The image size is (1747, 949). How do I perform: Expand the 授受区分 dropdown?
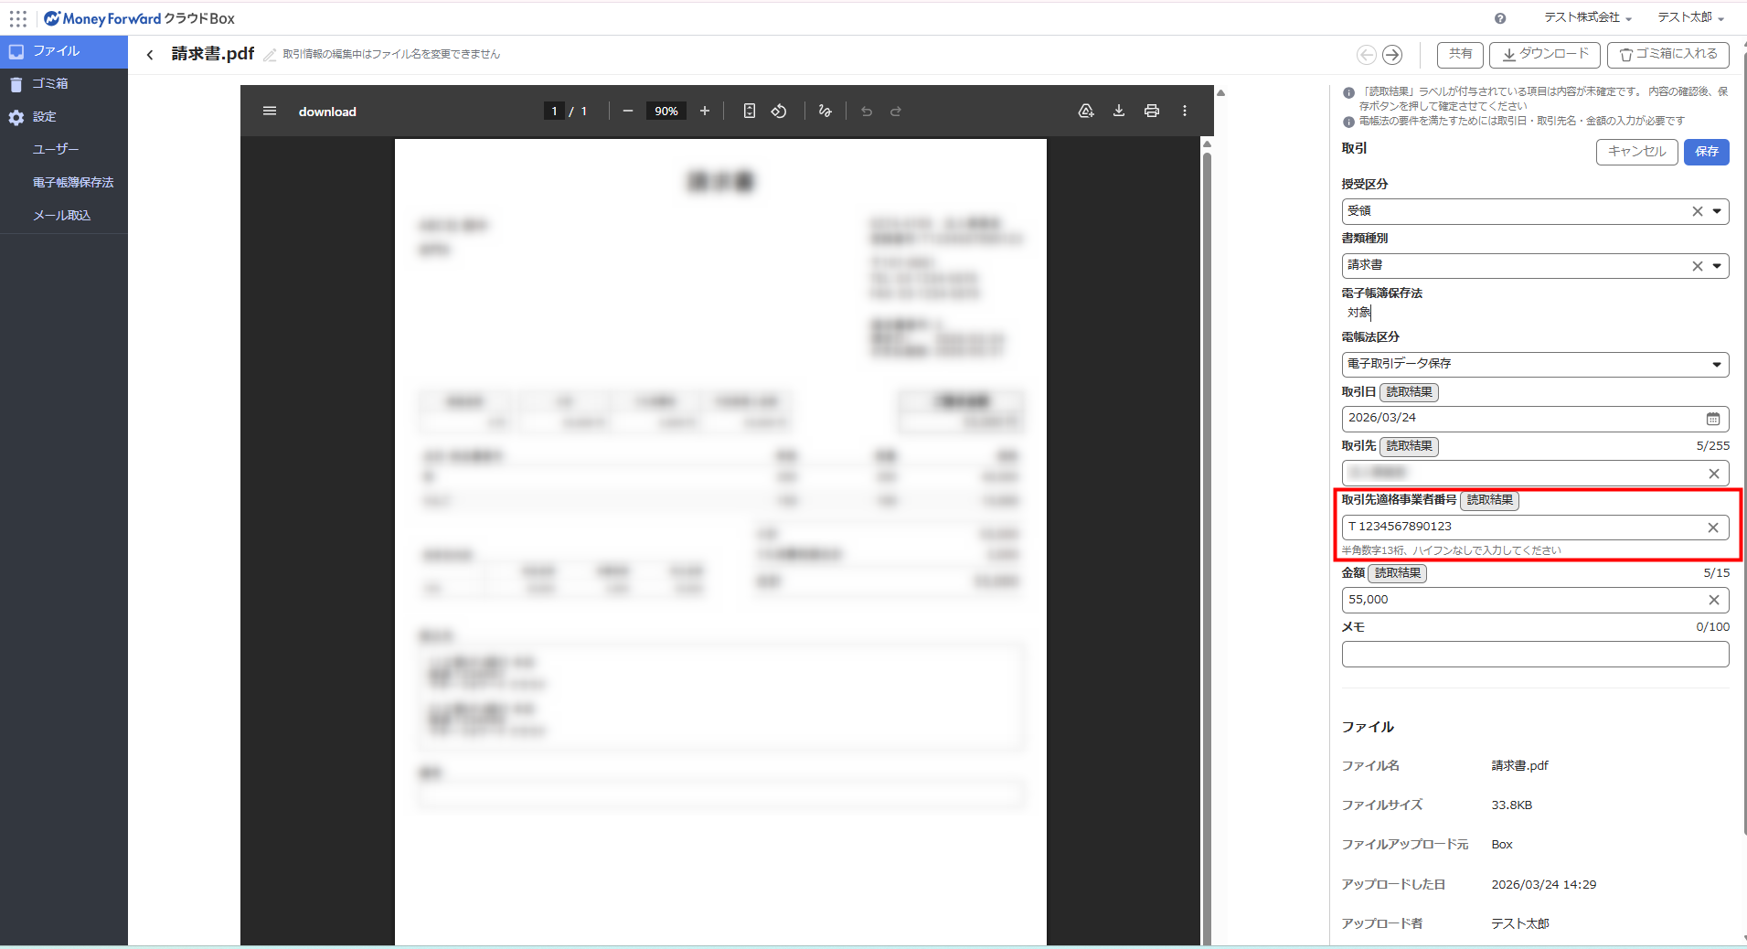(1717, 211)
